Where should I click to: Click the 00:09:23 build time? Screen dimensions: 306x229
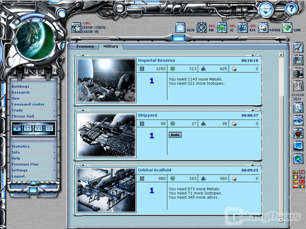(x=249, y=170)
